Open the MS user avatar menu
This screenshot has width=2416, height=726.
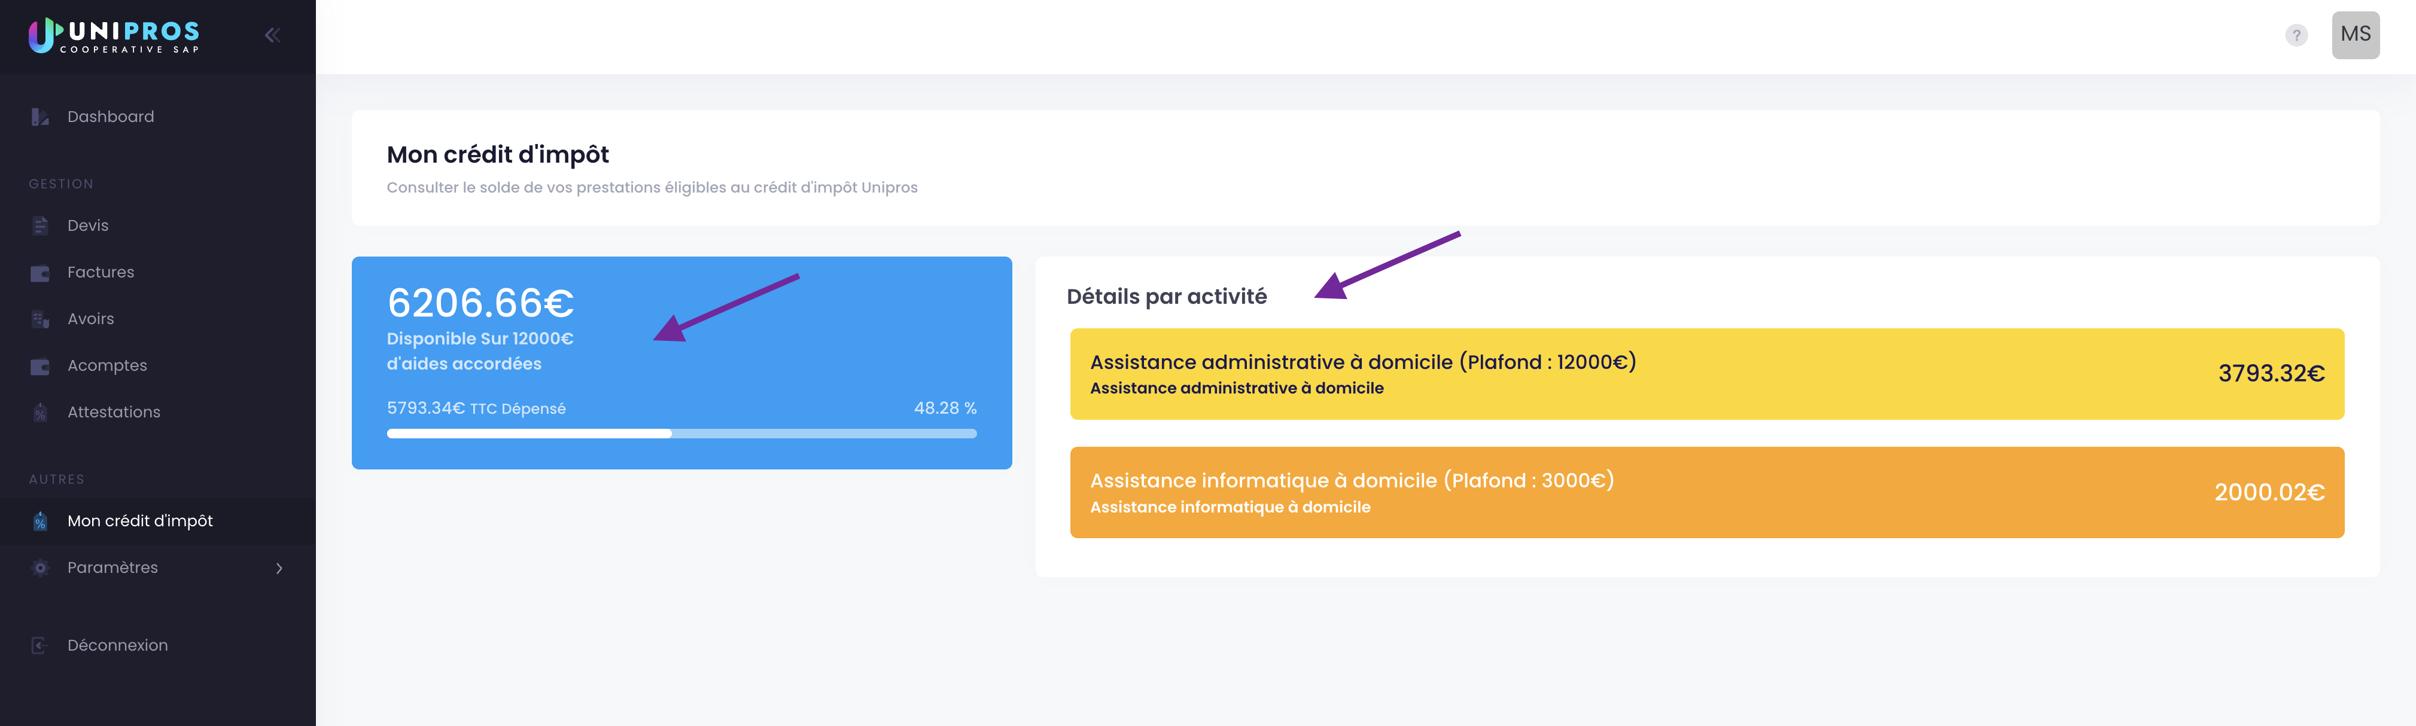[x=2355, y=35]
